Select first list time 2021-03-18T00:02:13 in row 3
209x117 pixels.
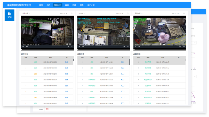(50, 74)
